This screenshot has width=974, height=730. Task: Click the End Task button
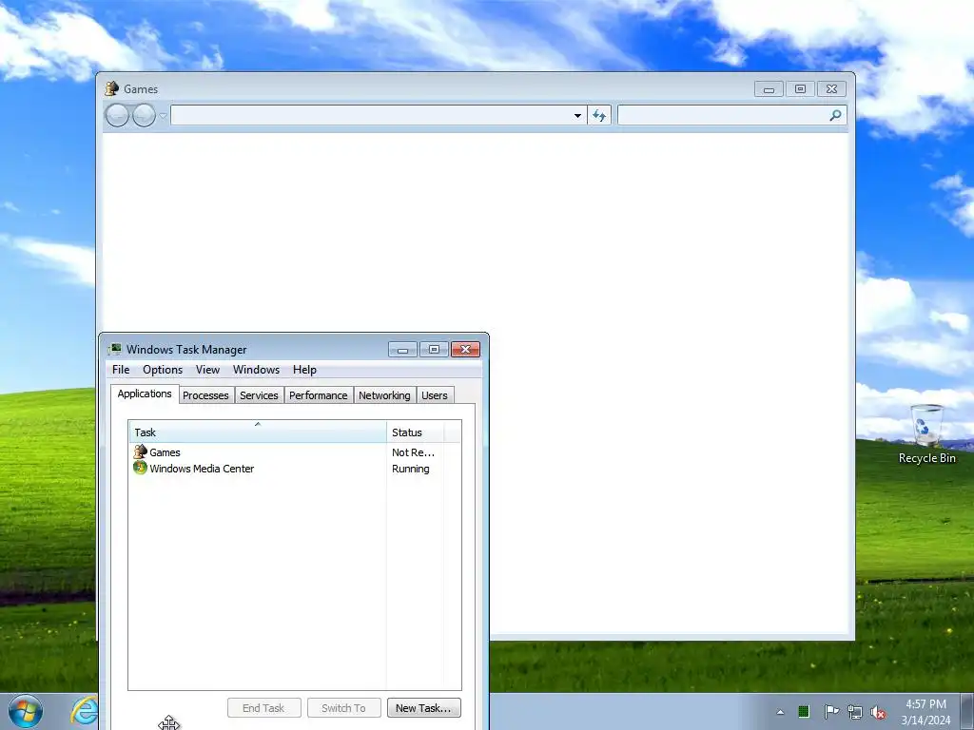point(264,708)
